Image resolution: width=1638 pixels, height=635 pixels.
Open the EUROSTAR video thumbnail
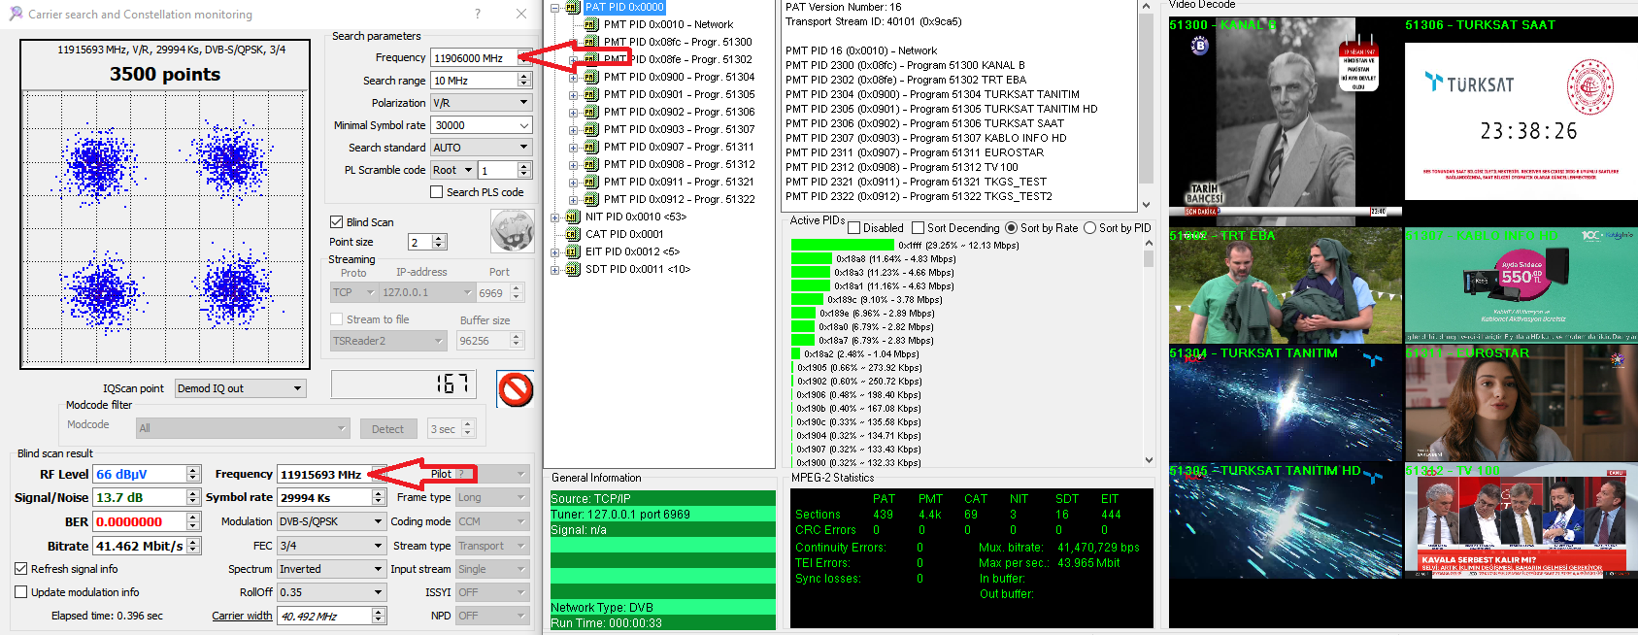pyautogui.click(x=1521, y=403)
